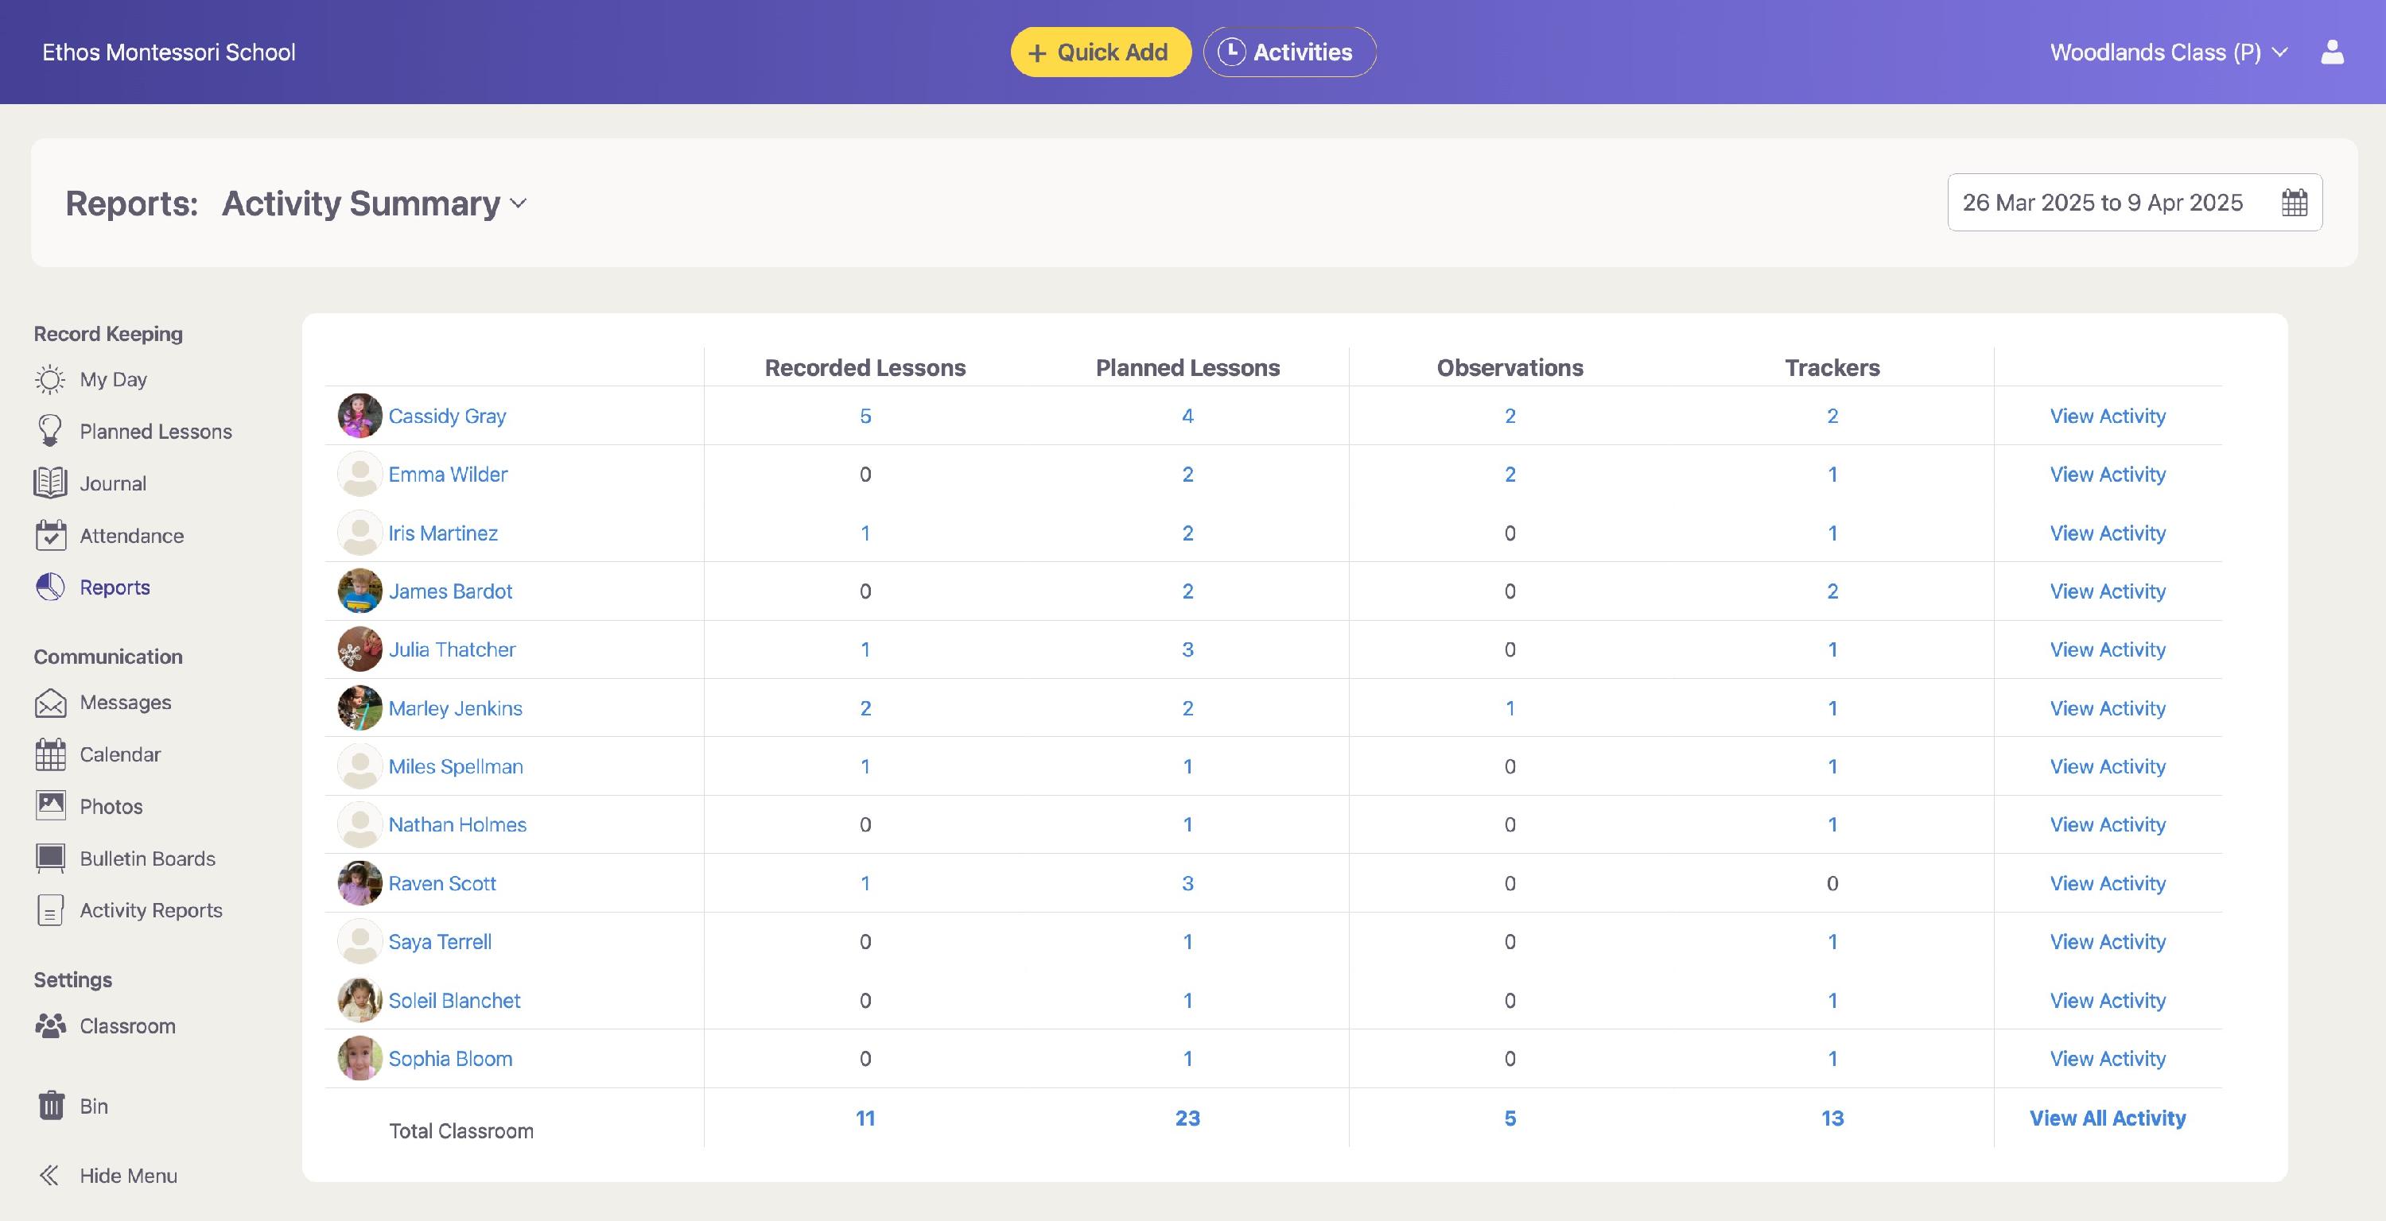
Task: Open the date range calendar icon
Action: click(x=2294, y=203)
